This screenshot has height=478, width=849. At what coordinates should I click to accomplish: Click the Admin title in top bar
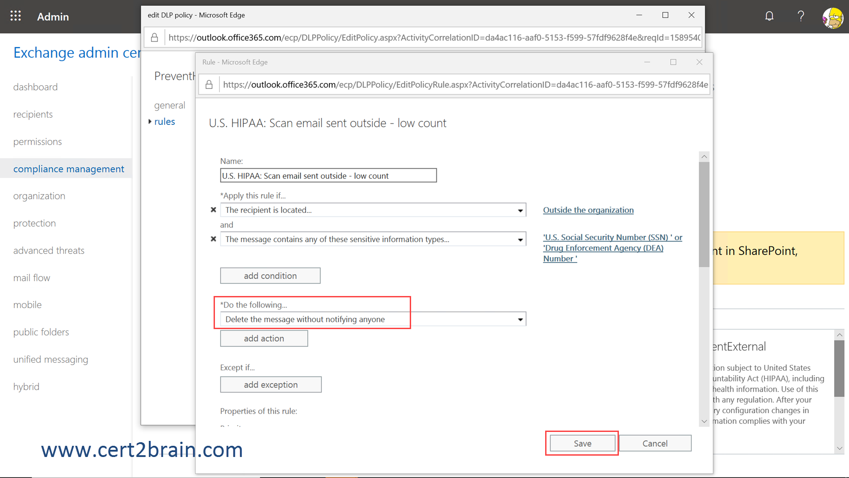pos(53,17)
